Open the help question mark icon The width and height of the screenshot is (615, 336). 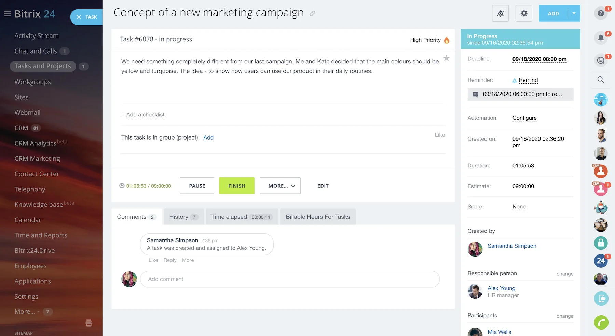(x=601, y=14)
